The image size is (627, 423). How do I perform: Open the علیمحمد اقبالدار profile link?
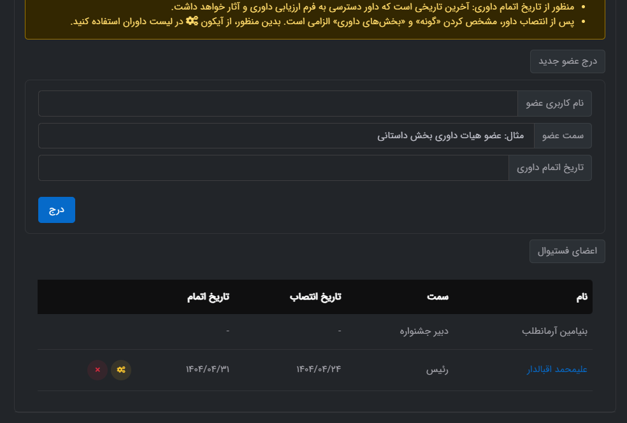[557, 369]
